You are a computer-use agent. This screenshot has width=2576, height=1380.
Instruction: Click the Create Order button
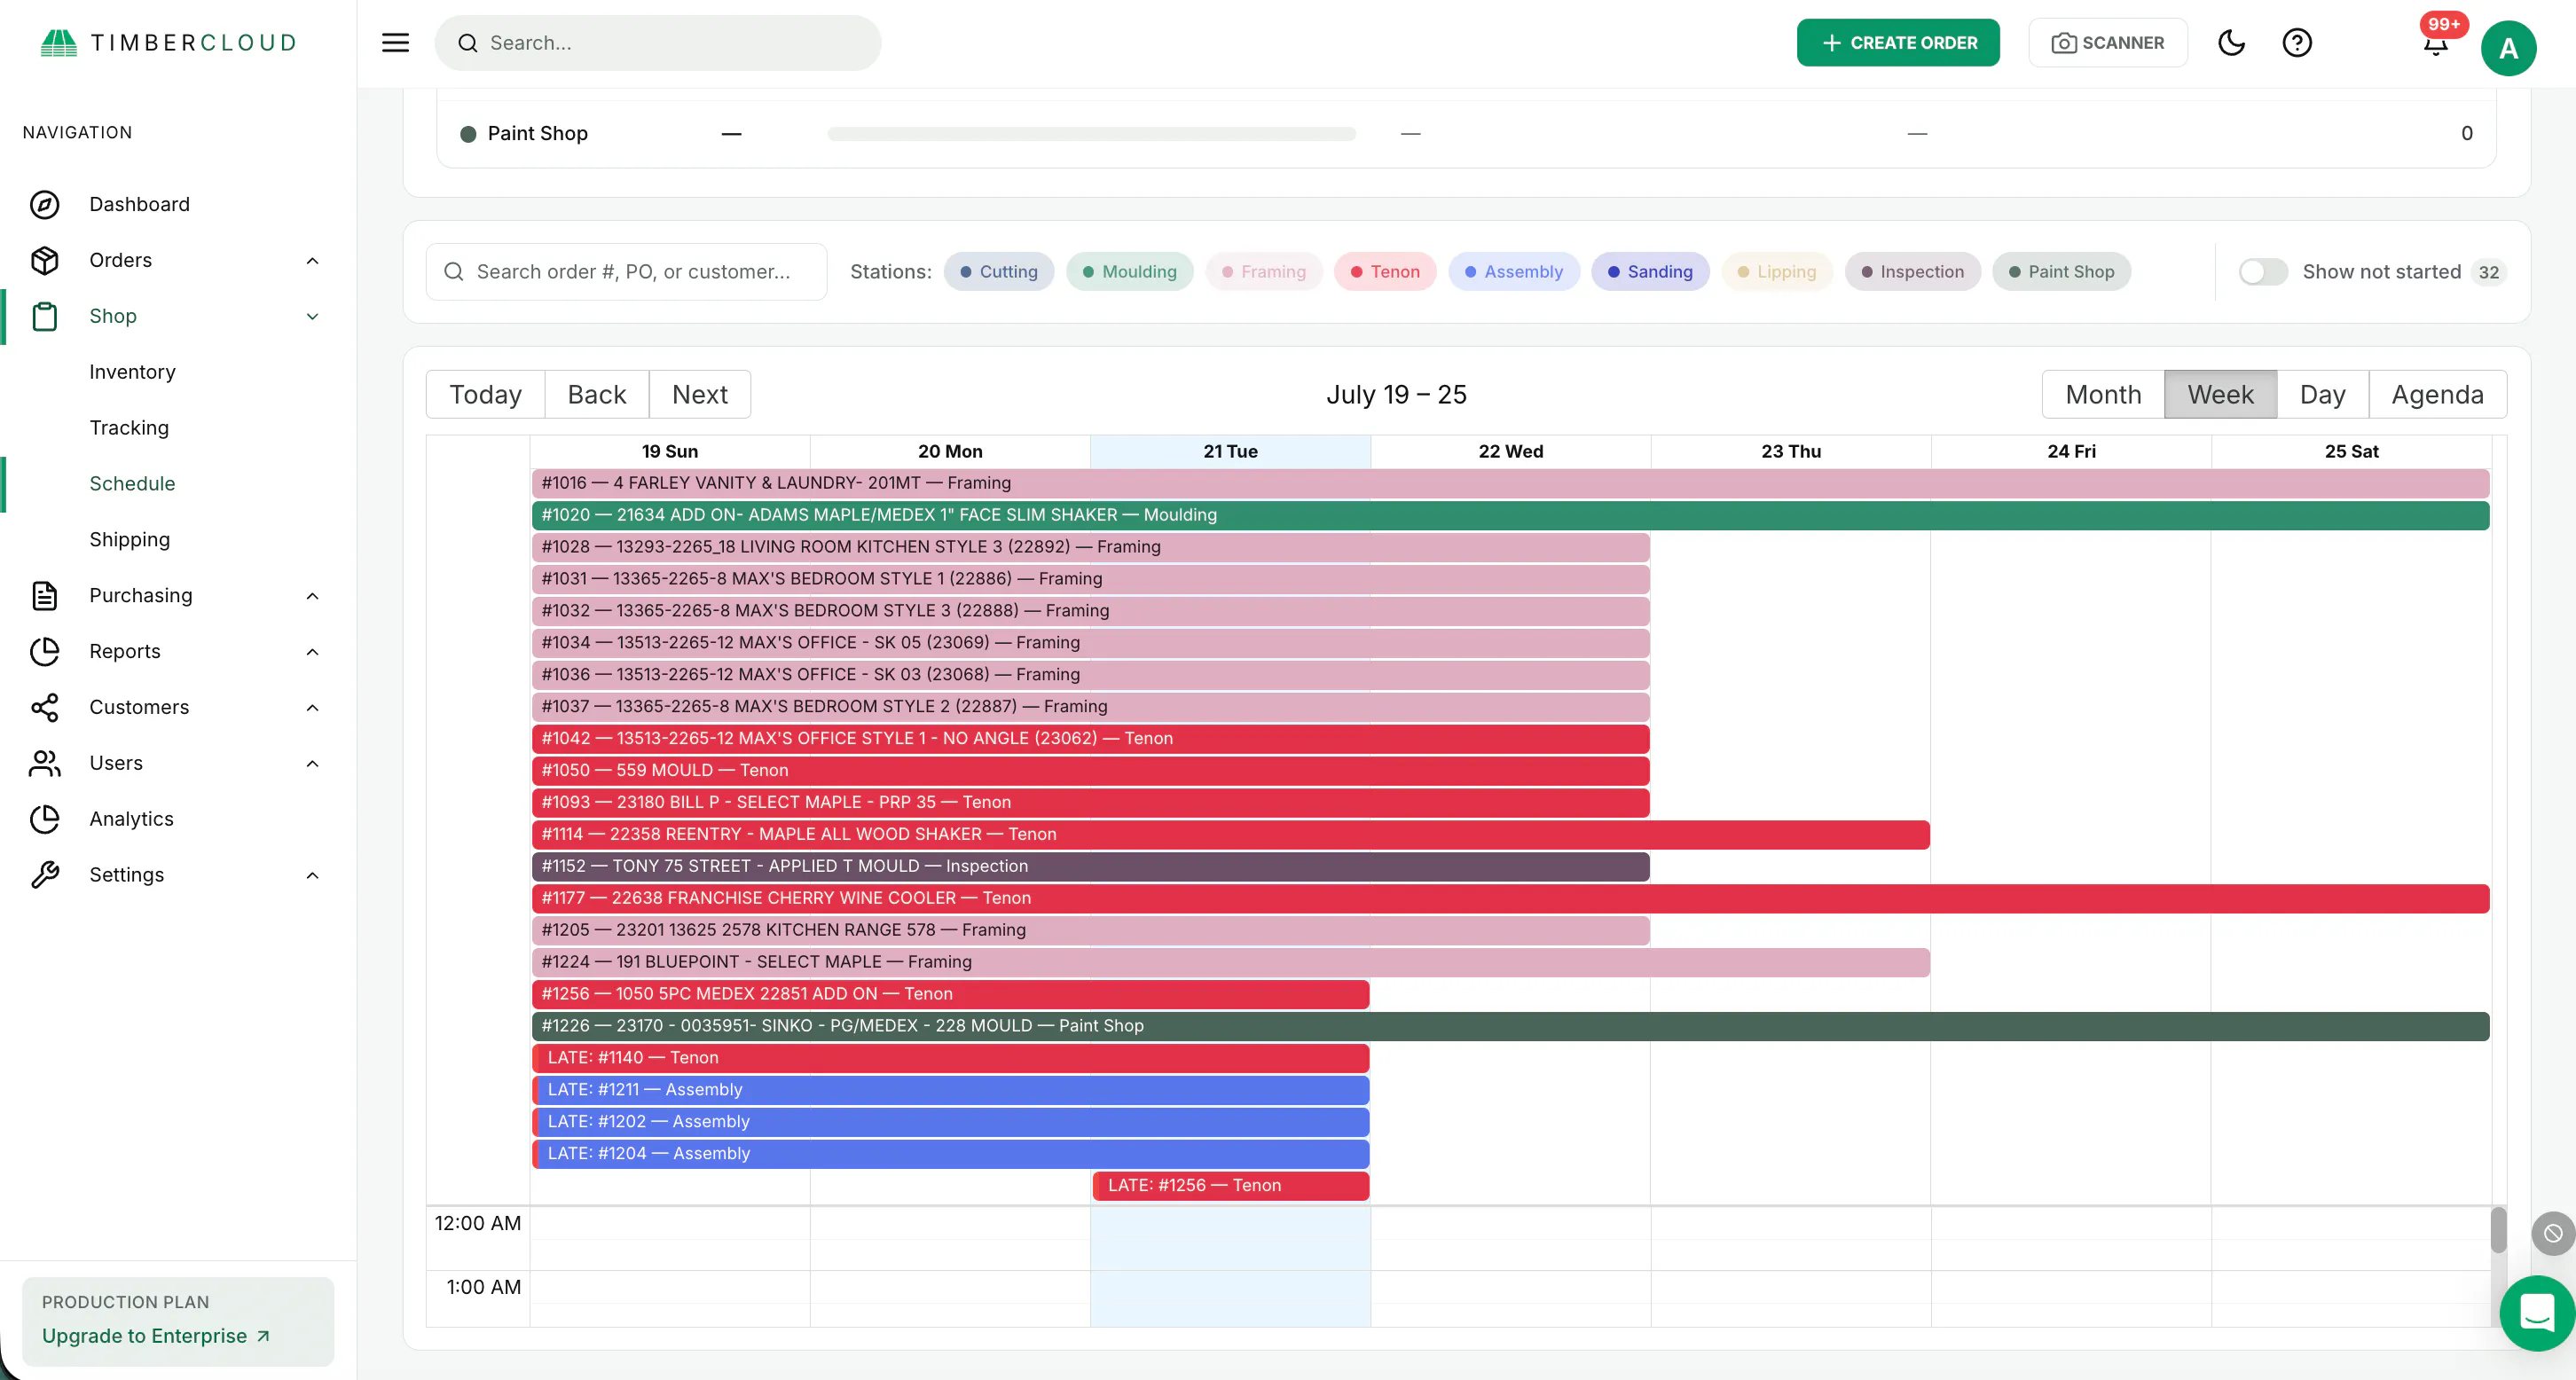[1898, 43]
